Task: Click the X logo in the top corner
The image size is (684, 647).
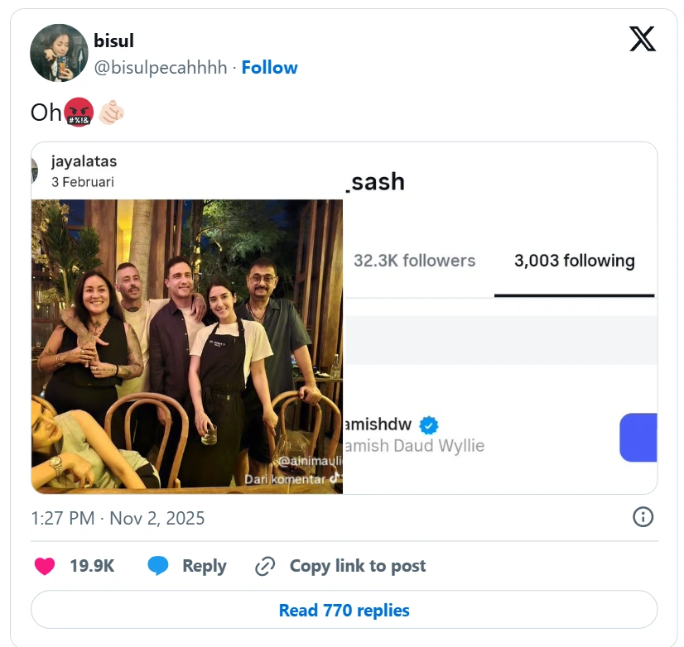Action: click(643, 37)
